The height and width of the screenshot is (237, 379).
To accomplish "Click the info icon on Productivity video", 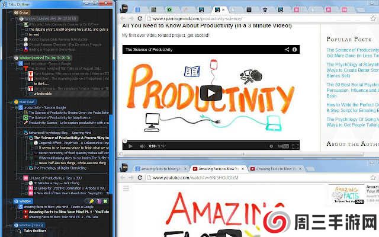I will [294, 49].
